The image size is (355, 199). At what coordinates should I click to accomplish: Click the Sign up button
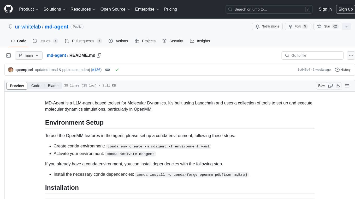(x=345, y=9)
